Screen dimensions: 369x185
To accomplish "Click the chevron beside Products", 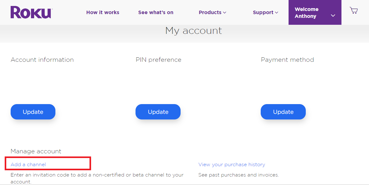I will click(x=224, y=13).
